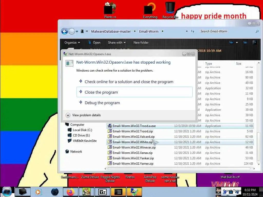This screenshot has width=263, height=197.
Task: Select file Email-Worm.Win32.White.zip
Action: (180, 142)
